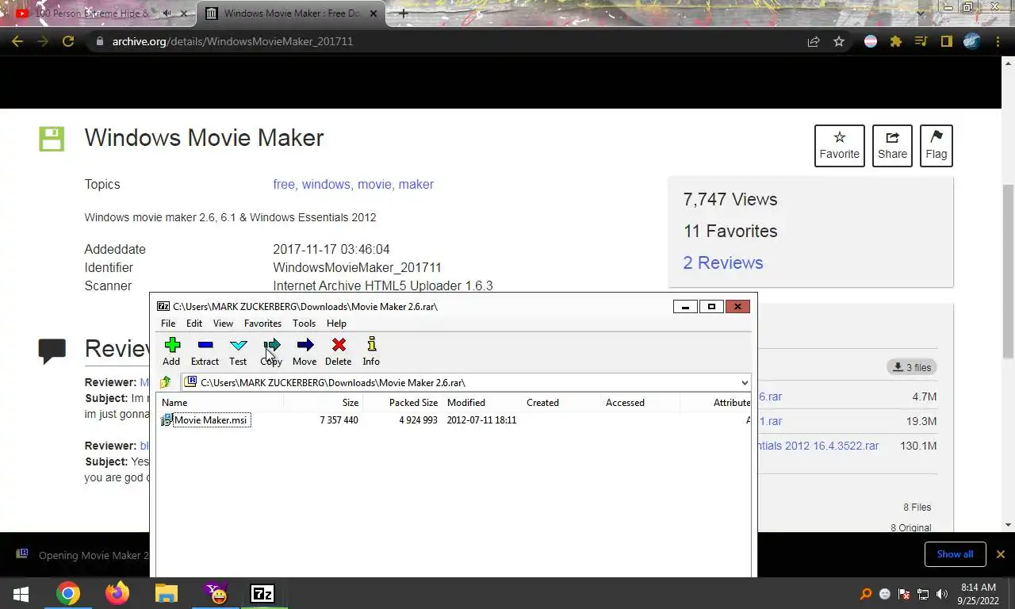
Task: Share this page from the address bar
Action: click(x=814, y=41)
